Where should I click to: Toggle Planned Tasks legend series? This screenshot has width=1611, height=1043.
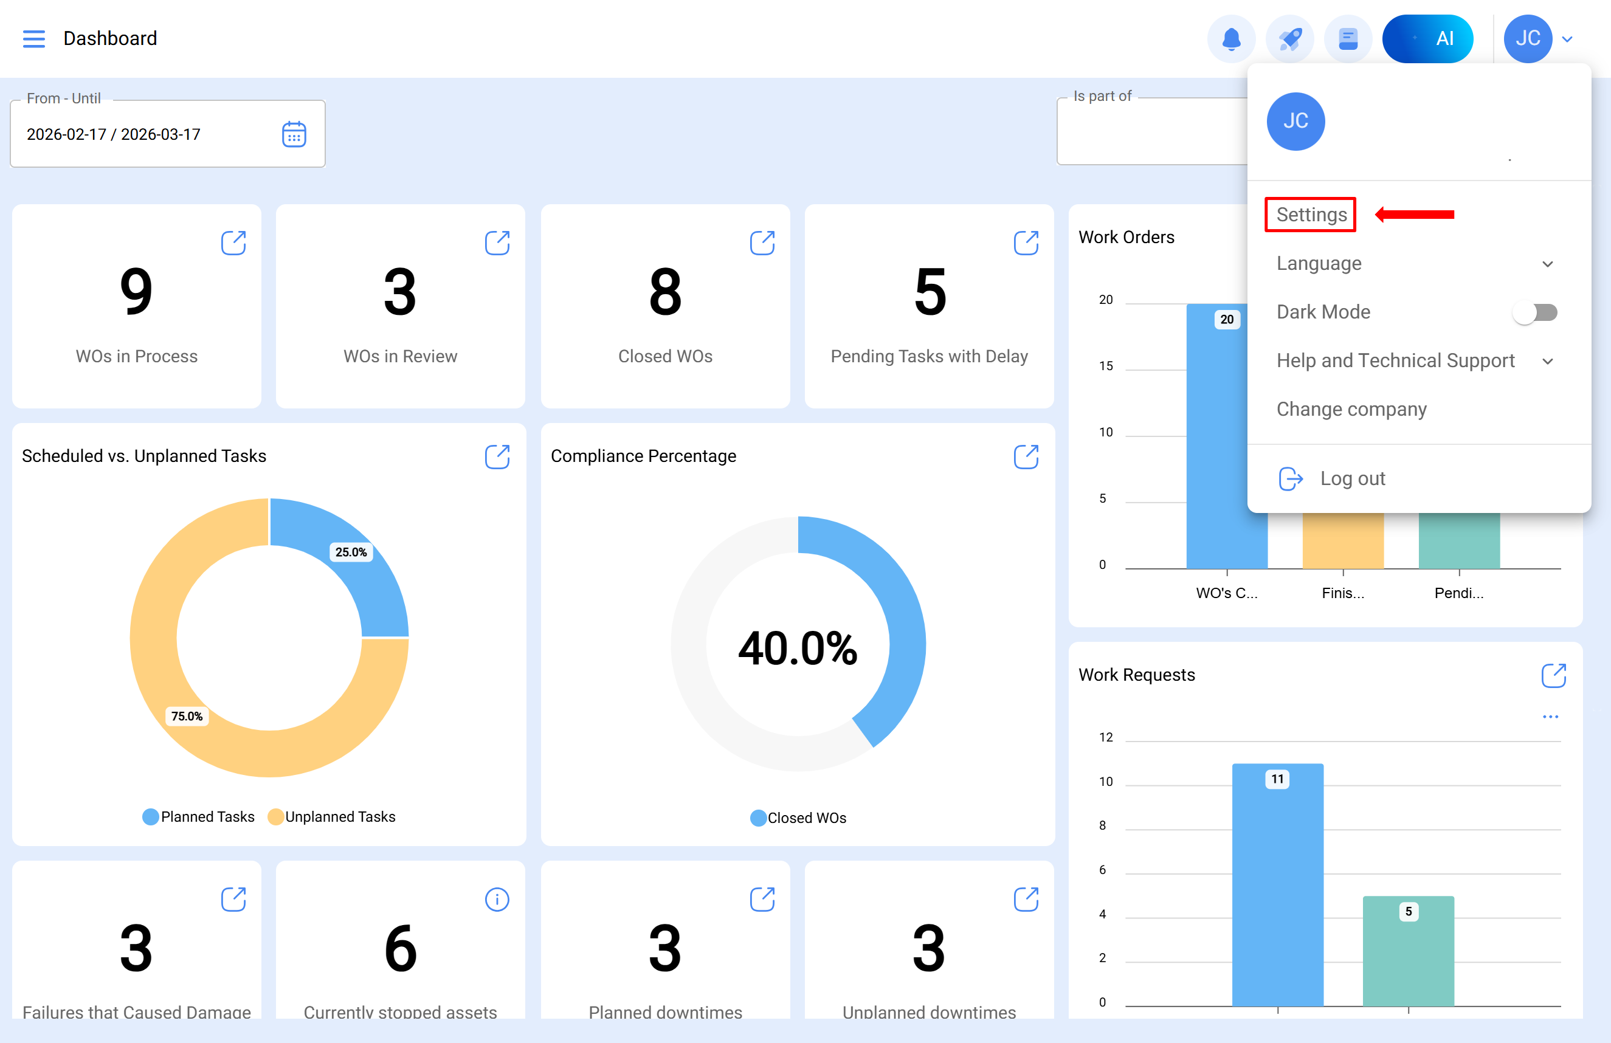[198, 816]
